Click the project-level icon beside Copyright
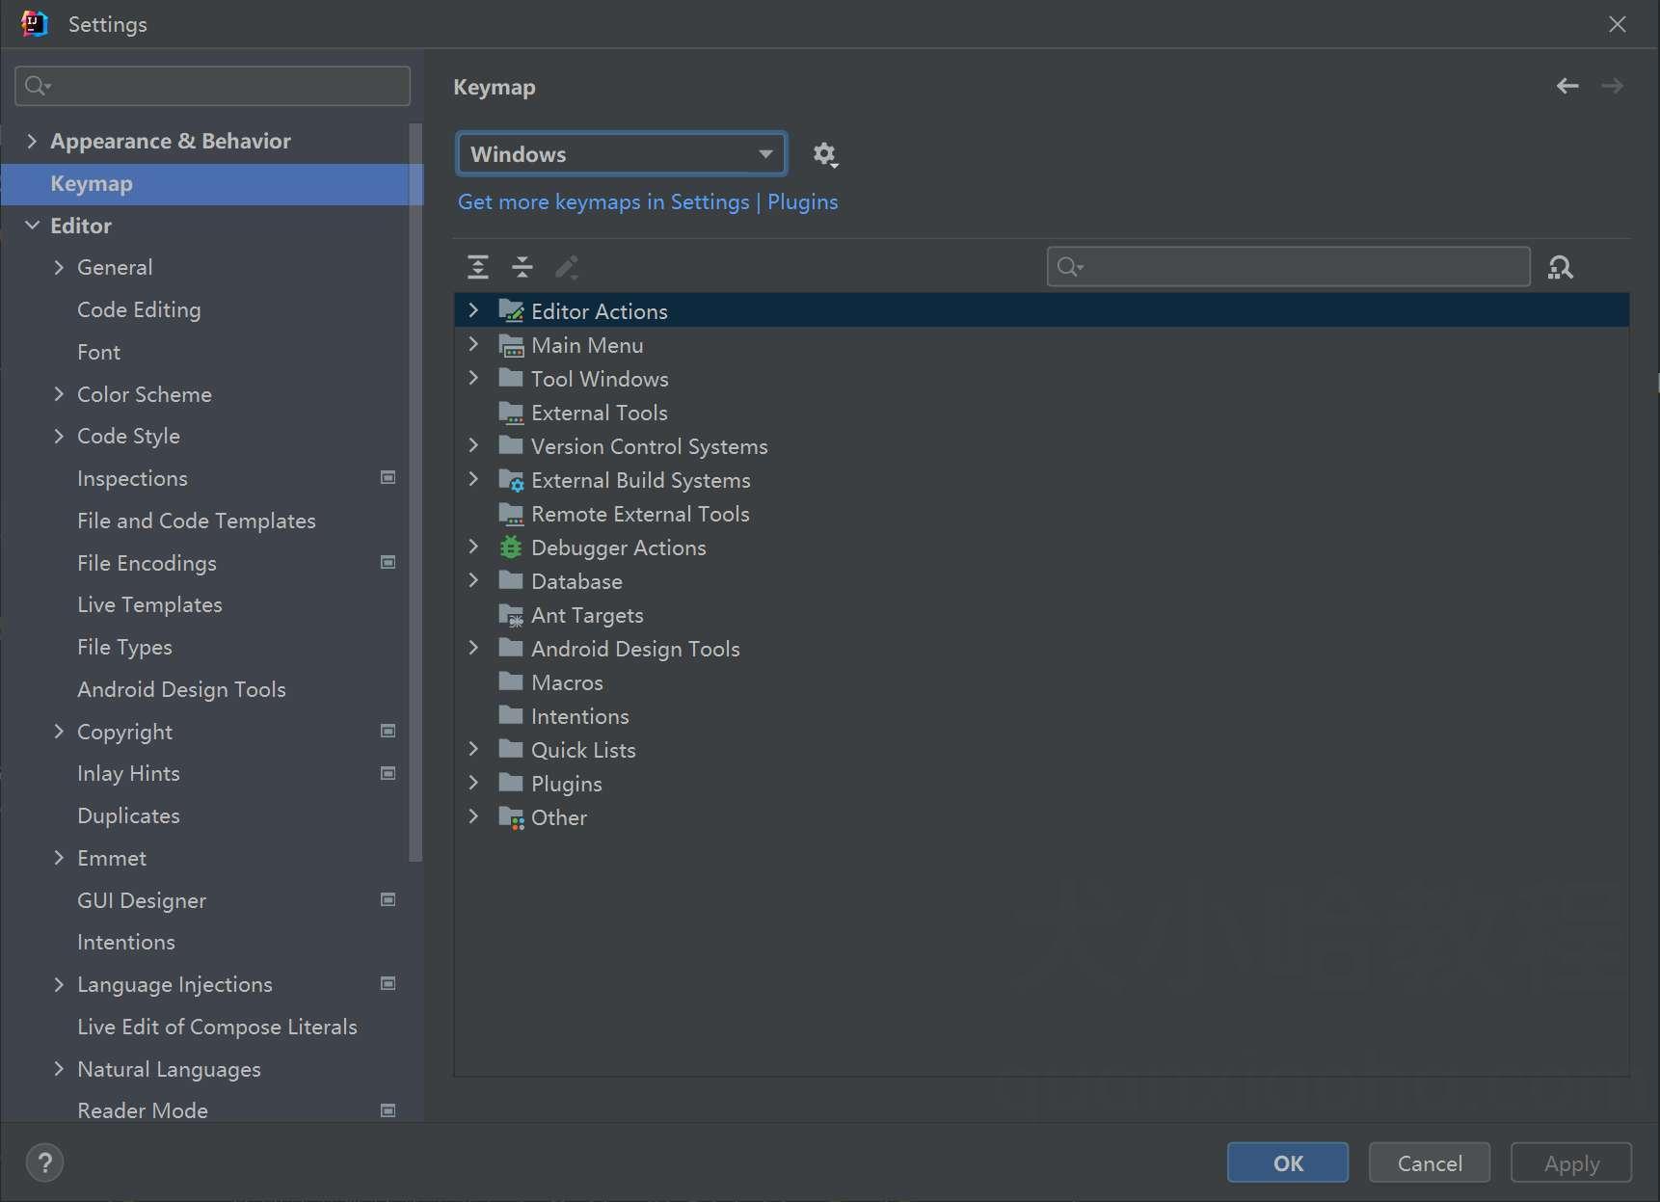Image resolution: width=1660 pixels, height=1202 pixels. tap(388, 731)
